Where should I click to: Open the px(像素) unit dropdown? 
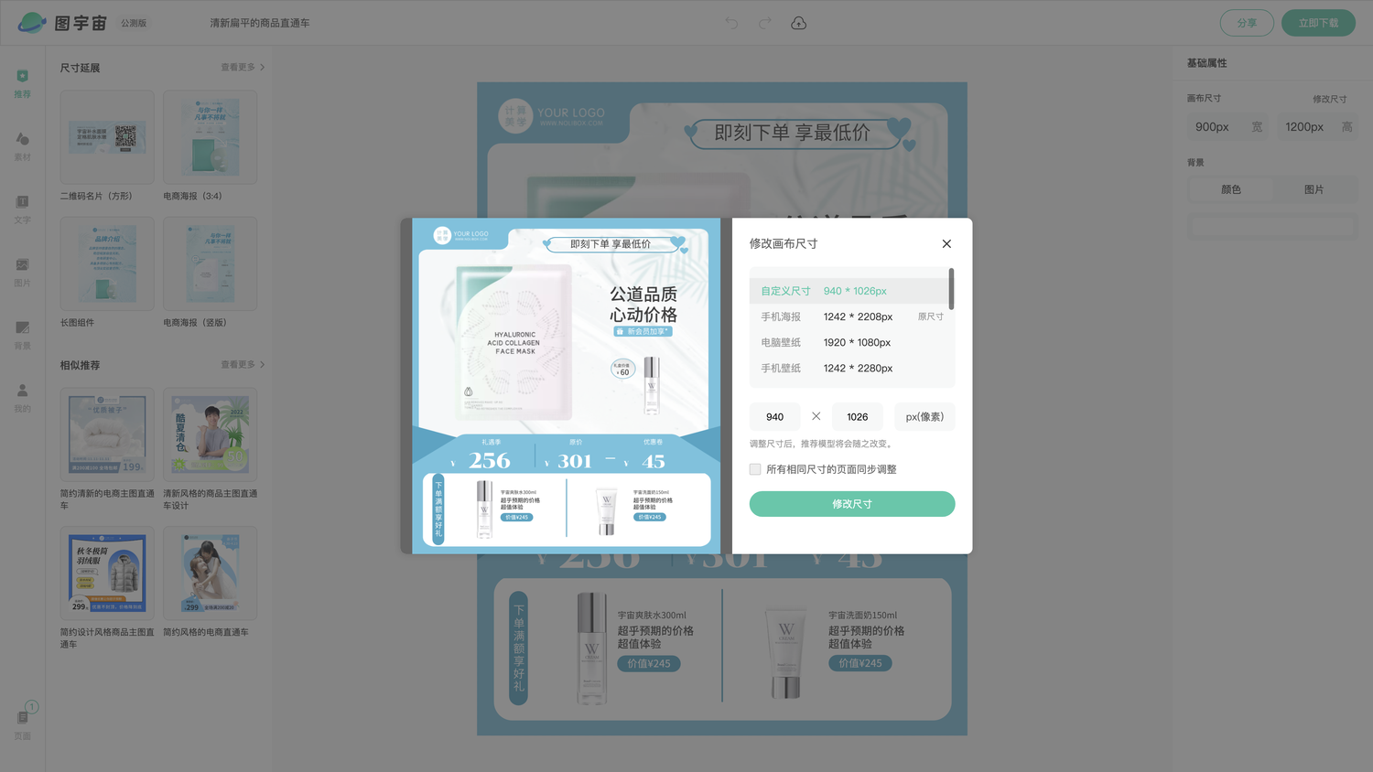click(924, 416)
